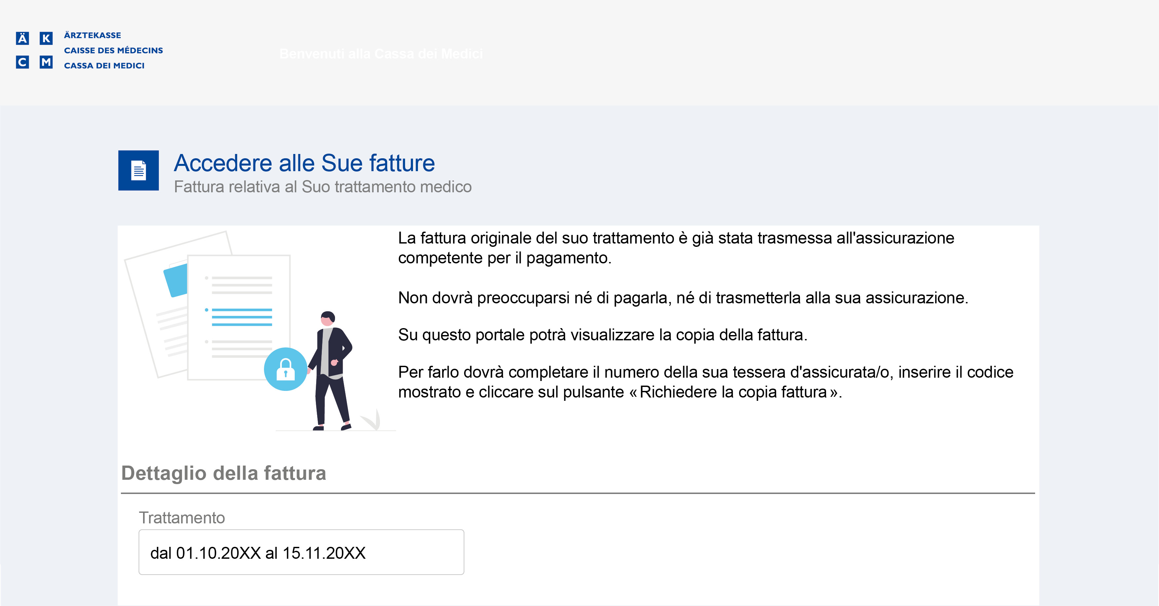Viewport: 1159px width, 606px height.
Task: Click the ÄRZTEKASSE logo text
Action: [92, 35]
